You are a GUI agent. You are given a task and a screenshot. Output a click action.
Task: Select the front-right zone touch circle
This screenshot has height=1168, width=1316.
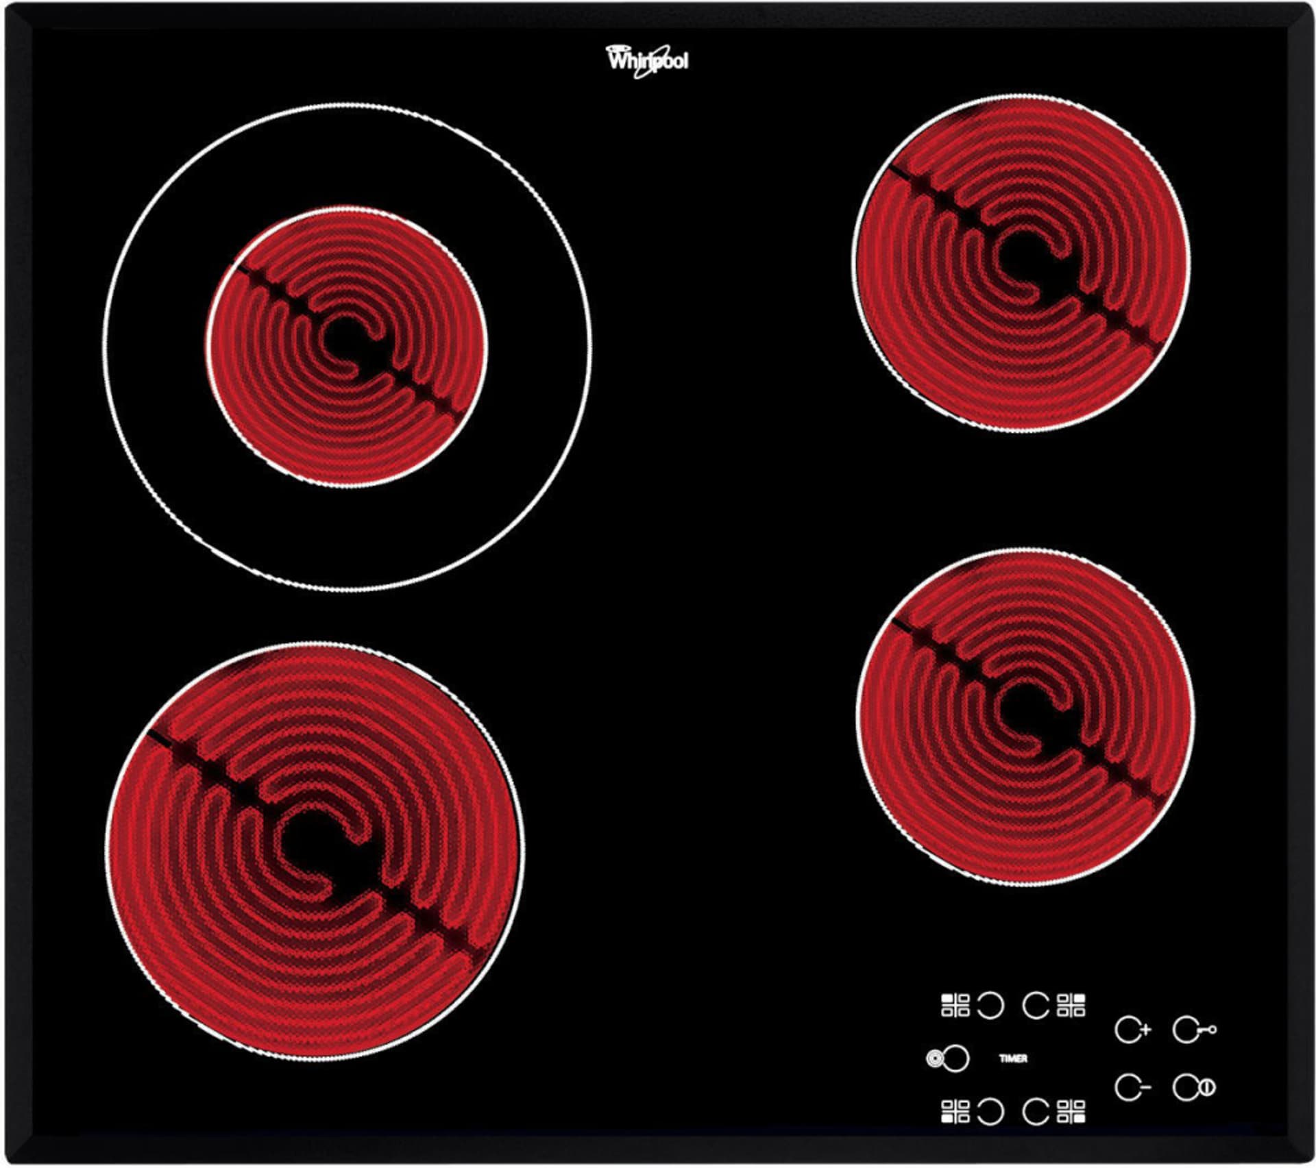(x=1036, y=1112)
